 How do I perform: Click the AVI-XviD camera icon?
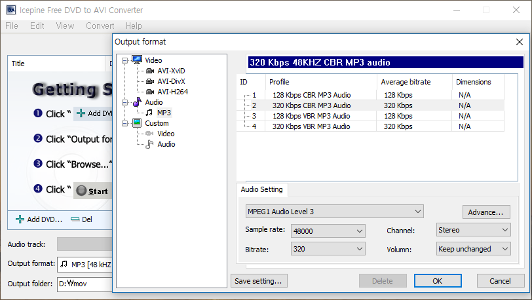pos(150,71)
